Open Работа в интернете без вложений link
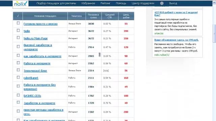216x121 pixels. [39, 87]
